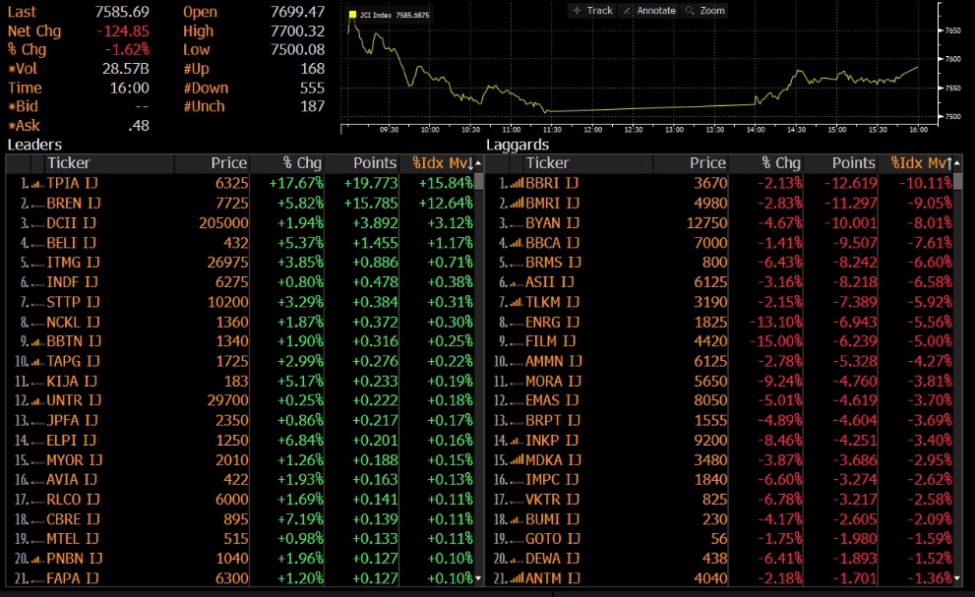This screenshot has height=597, width=975.
Task: Open the BREN IJ ticker
Action: click(x=74, y=203)
